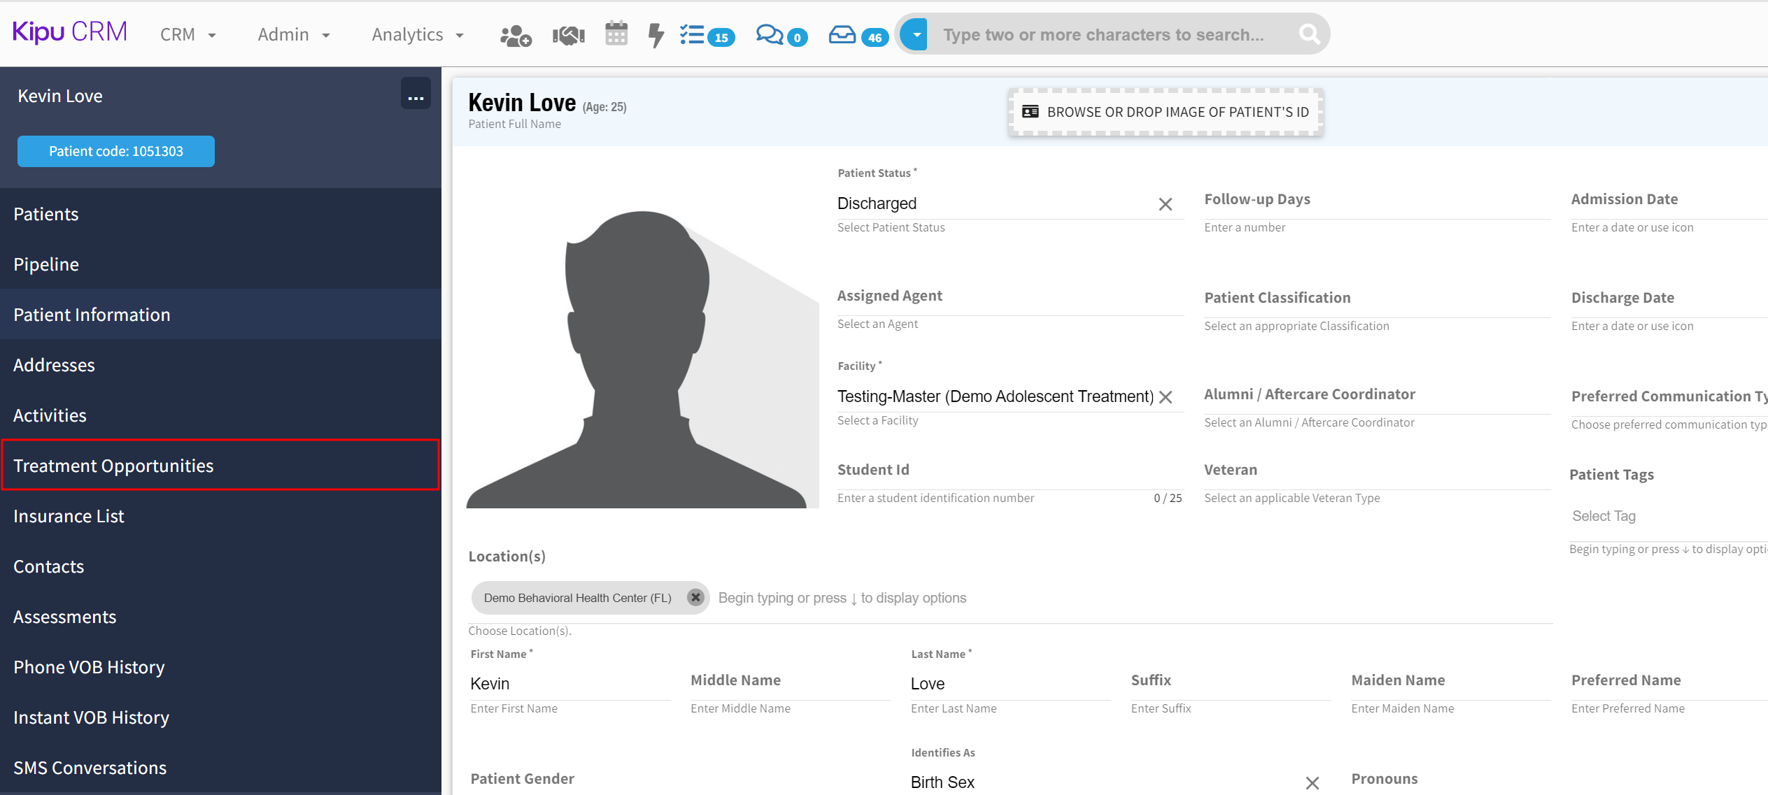Clear the Discharged patient status
Image resolution: width=1768 pixels, height=795 pixels.
1166,204
